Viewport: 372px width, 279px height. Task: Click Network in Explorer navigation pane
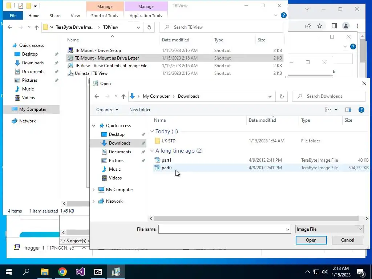point(28,121)
